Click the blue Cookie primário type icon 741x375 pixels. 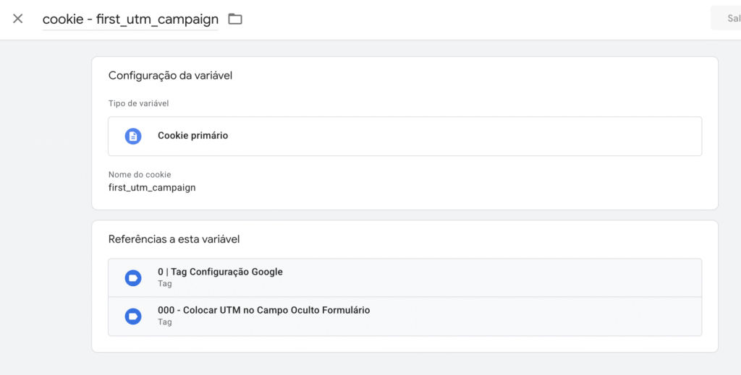(x=133, y=136)
